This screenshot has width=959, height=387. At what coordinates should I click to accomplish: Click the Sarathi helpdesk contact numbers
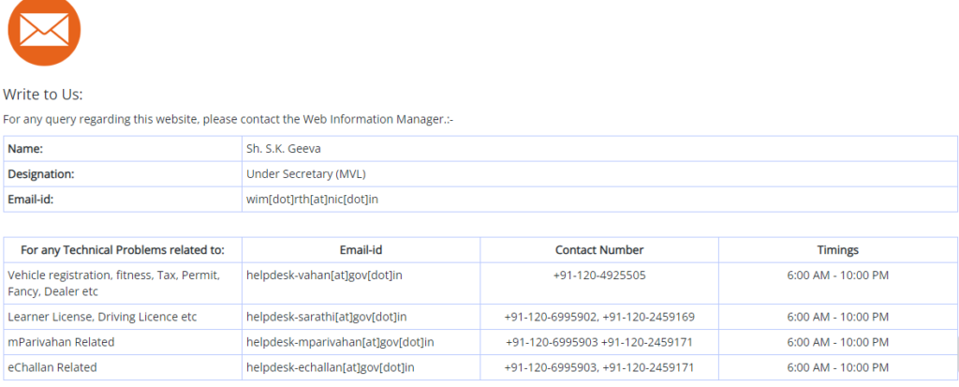[599, 318]
